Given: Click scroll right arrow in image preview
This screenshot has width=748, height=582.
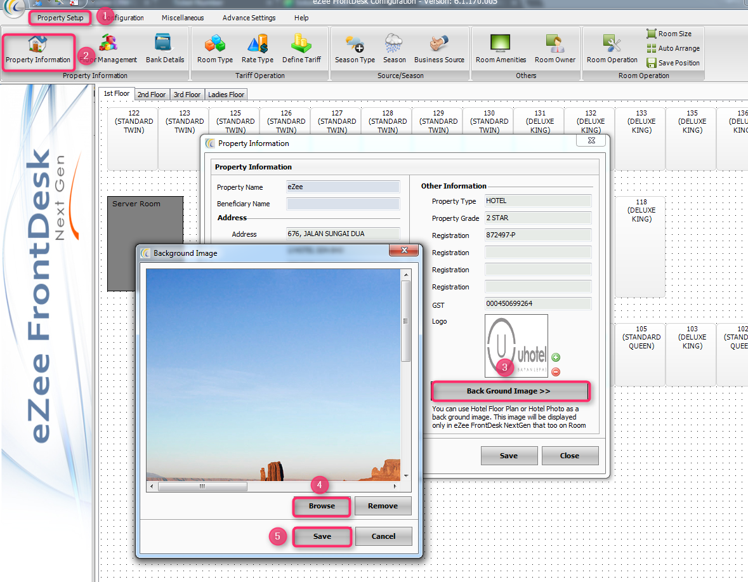Looking at the screenshot, I should pos(395,487).
